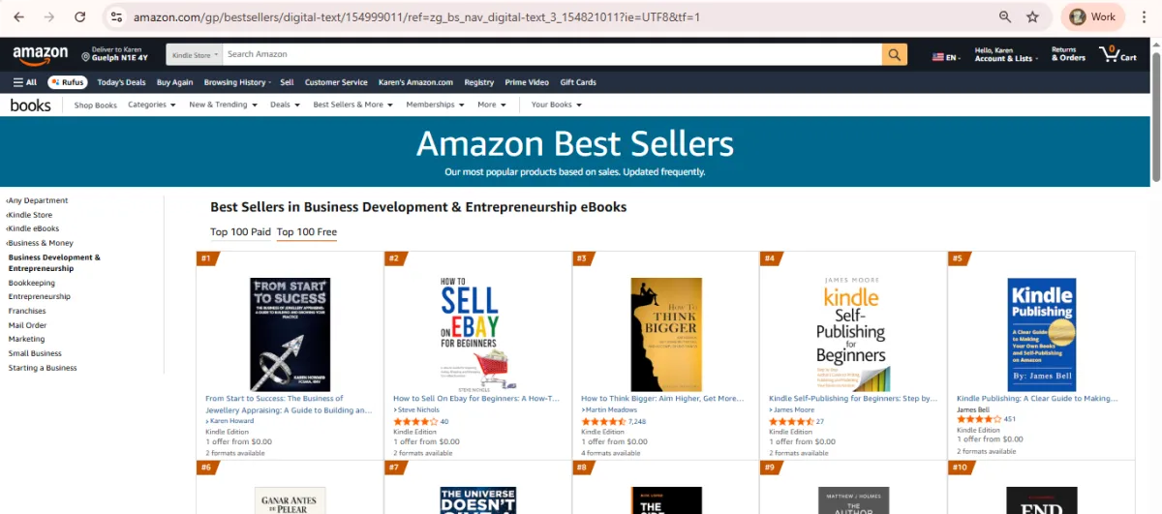Image resolution: width=1162 pixels, height=514 pixels.
Task: Click the orange search magnifier button
Action: pos(895,55)
